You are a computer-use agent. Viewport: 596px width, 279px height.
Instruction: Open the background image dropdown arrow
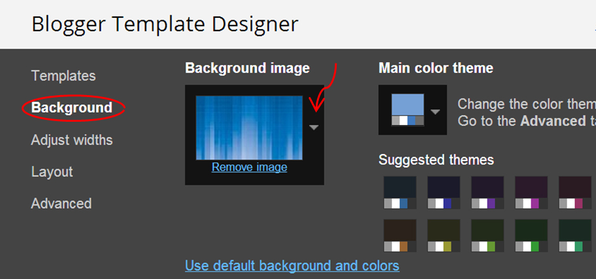tap(314, 127)
